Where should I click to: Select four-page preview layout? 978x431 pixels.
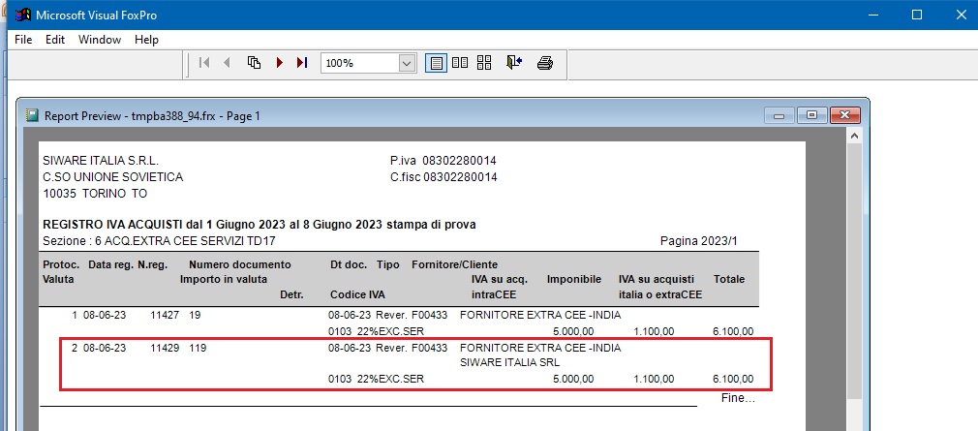click(x=484, y=62)
